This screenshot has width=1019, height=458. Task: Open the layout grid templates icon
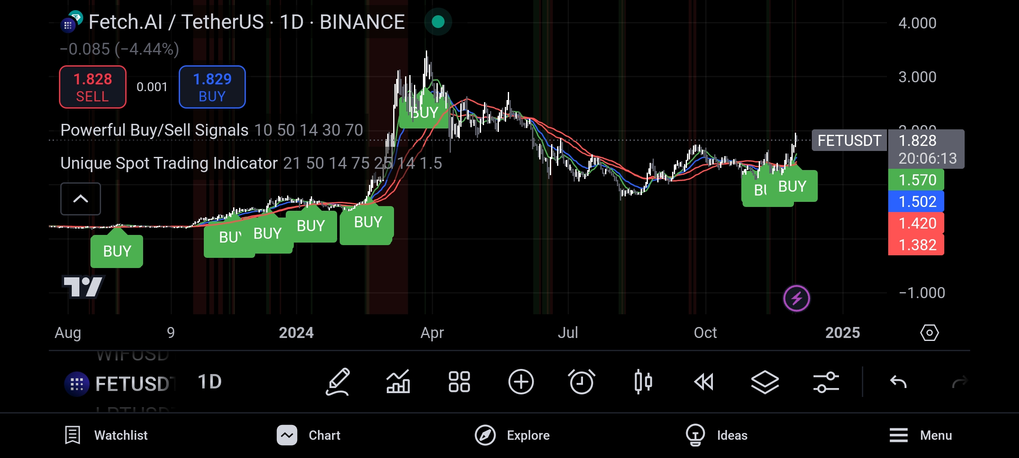[x=459, y=382]
